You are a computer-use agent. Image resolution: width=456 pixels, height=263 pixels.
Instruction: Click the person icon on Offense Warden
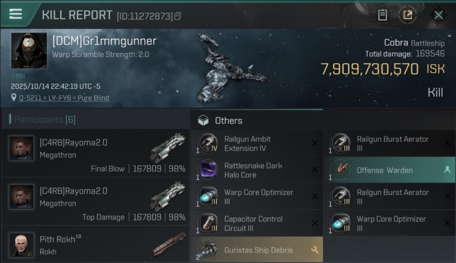pos(447,170)
